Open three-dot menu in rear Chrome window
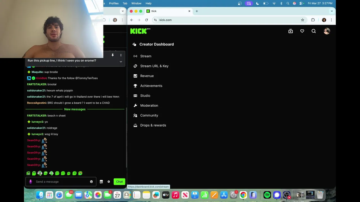 122,20
